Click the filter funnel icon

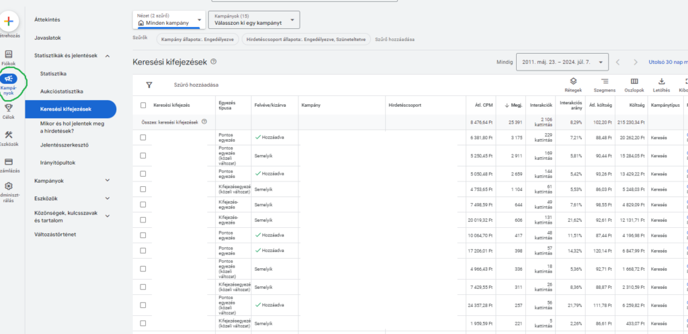[149, 85]
